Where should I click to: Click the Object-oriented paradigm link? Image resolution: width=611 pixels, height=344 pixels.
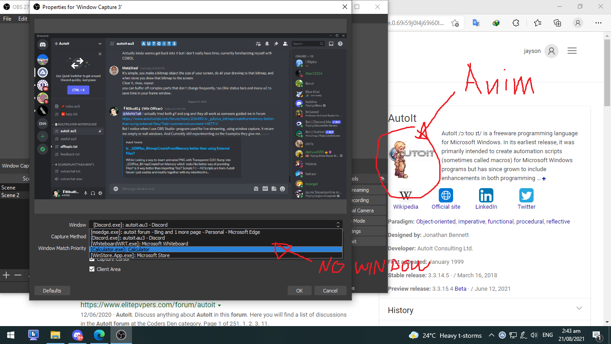point(436,221)
